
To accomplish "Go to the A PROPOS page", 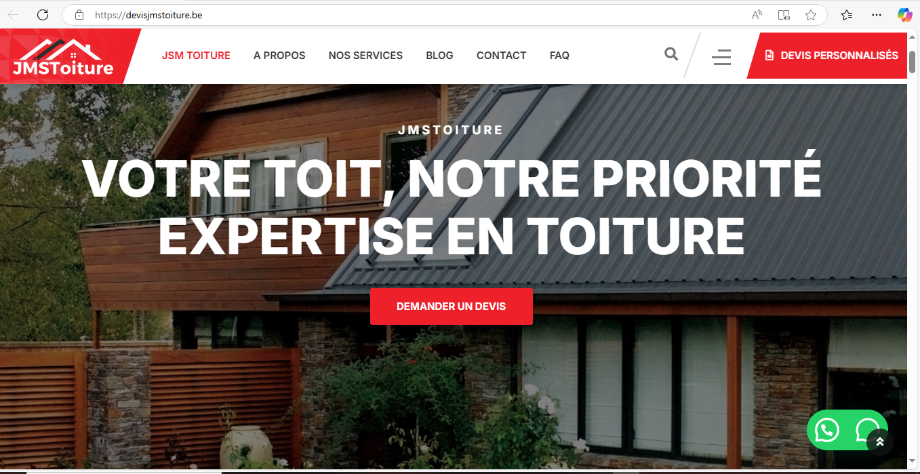I will (279, 56).
